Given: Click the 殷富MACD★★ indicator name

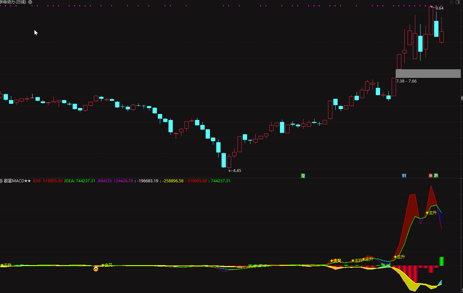Looking at the screenshot, I should click(17, 181).
